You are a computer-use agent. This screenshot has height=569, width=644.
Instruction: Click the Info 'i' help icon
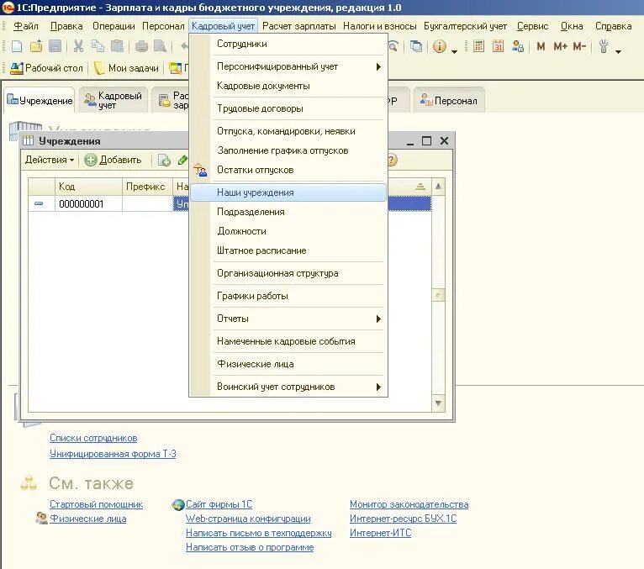click(440, 46)
